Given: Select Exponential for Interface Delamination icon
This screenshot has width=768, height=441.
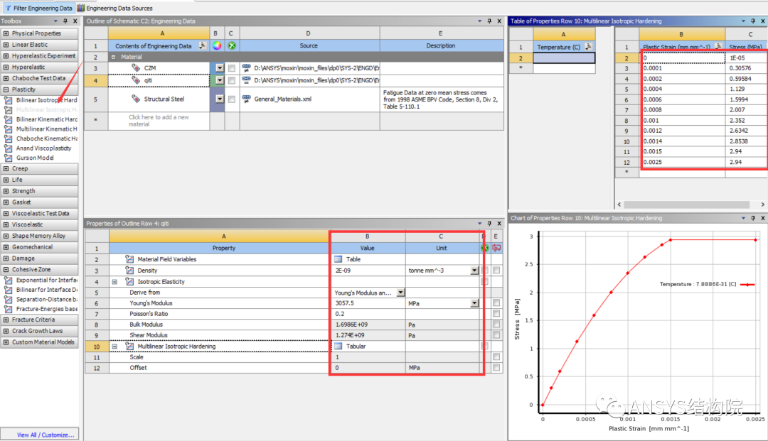Looking at the screenshot, I should (9, 280).
